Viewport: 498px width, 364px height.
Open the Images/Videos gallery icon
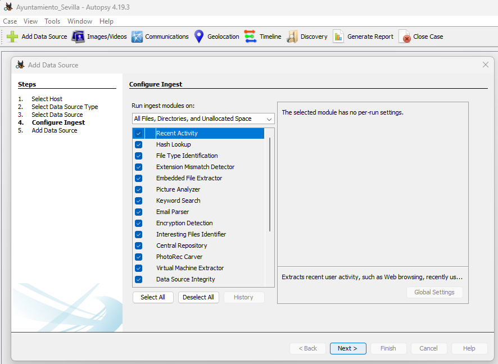point(78,37)
